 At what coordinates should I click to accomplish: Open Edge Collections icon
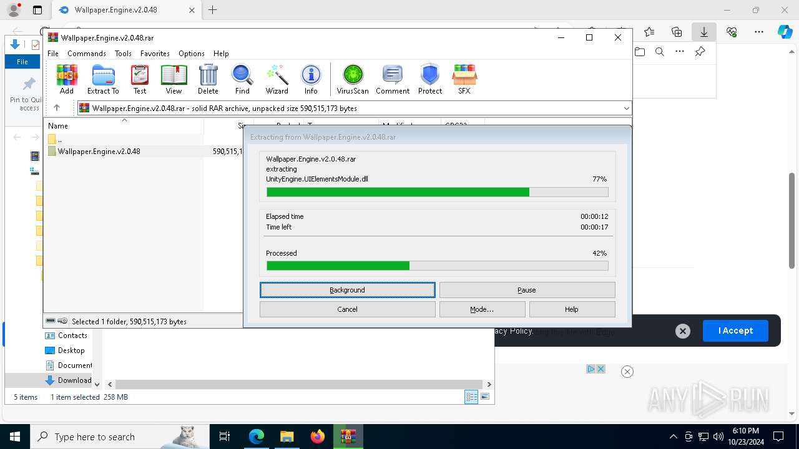tap(677, 32)
